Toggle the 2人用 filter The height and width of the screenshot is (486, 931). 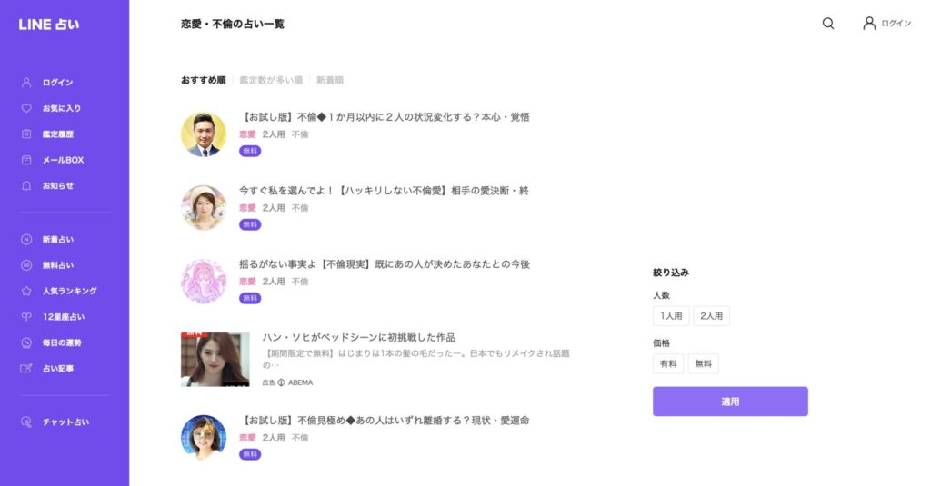coord(711,316)
